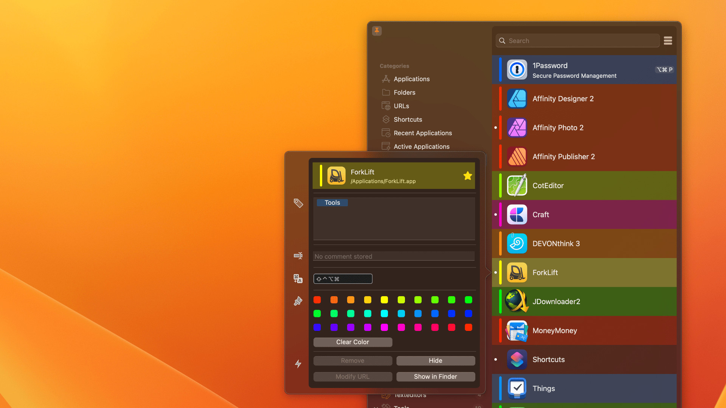
Task: Select the 'MoneyMoney' label
Action: click(555, 331)
